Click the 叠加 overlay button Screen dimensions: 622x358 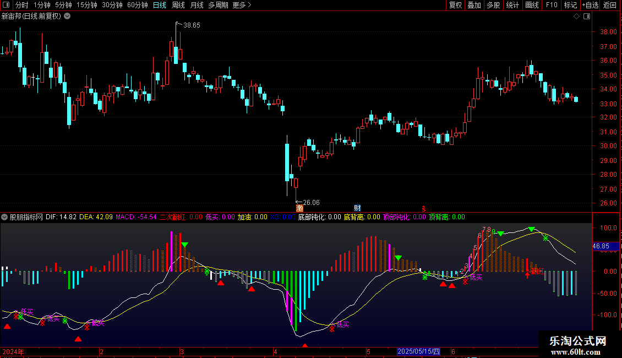click(474, 5)
